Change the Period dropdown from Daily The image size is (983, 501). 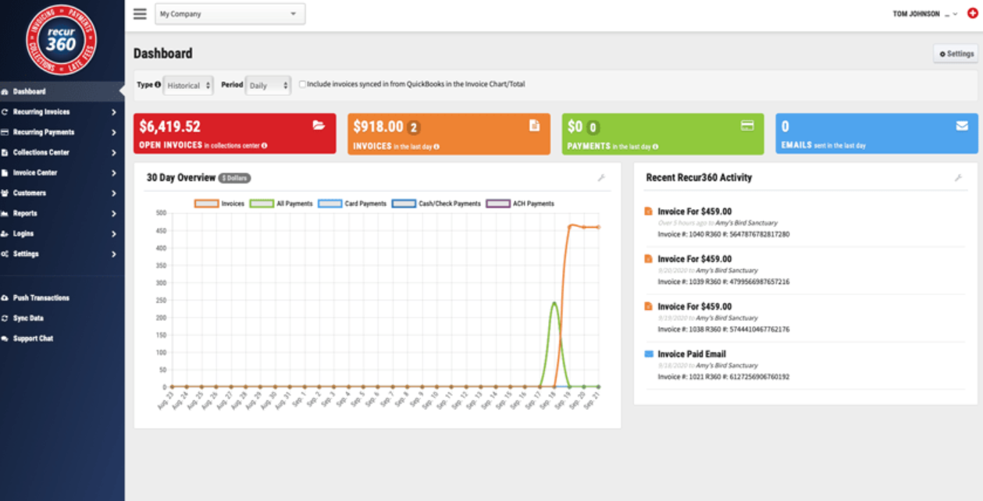tap(269, 85)
